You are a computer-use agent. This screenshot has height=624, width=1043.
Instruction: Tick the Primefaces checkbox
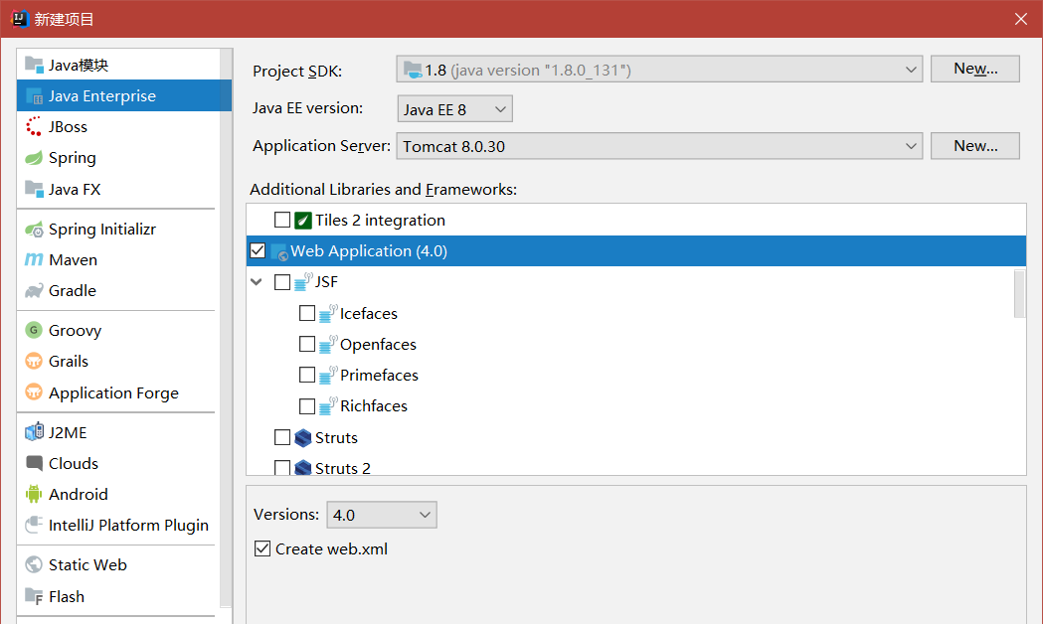306,375
